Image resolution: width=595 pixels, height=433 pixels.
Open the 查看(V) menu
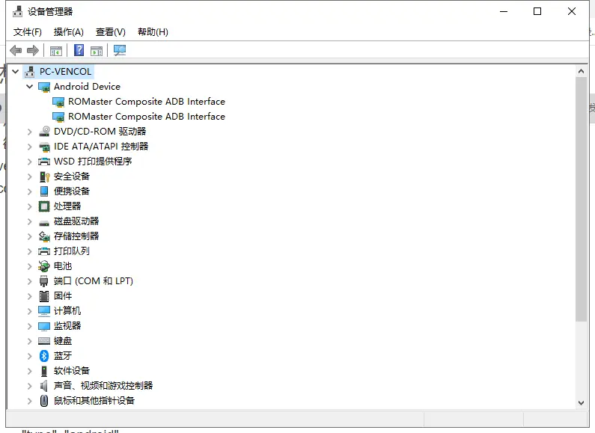(110, 32)
